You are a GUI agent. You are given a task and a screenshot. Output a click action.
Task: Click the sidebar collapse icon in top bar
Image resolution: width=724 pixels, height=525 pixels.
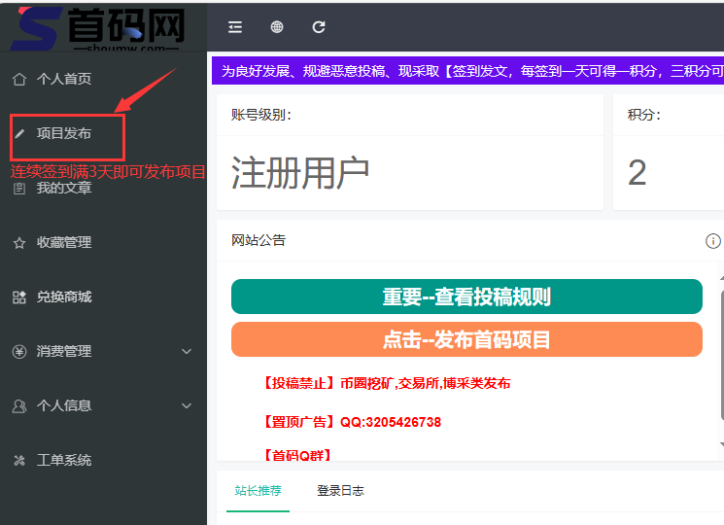[x=235, y=27]
